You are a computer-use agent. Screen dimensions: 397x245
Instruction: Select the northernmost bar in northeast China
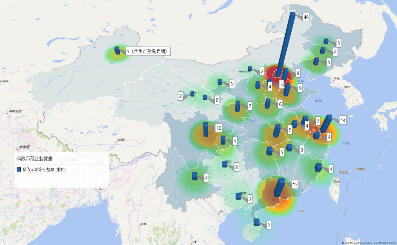[x=326, y=41]
